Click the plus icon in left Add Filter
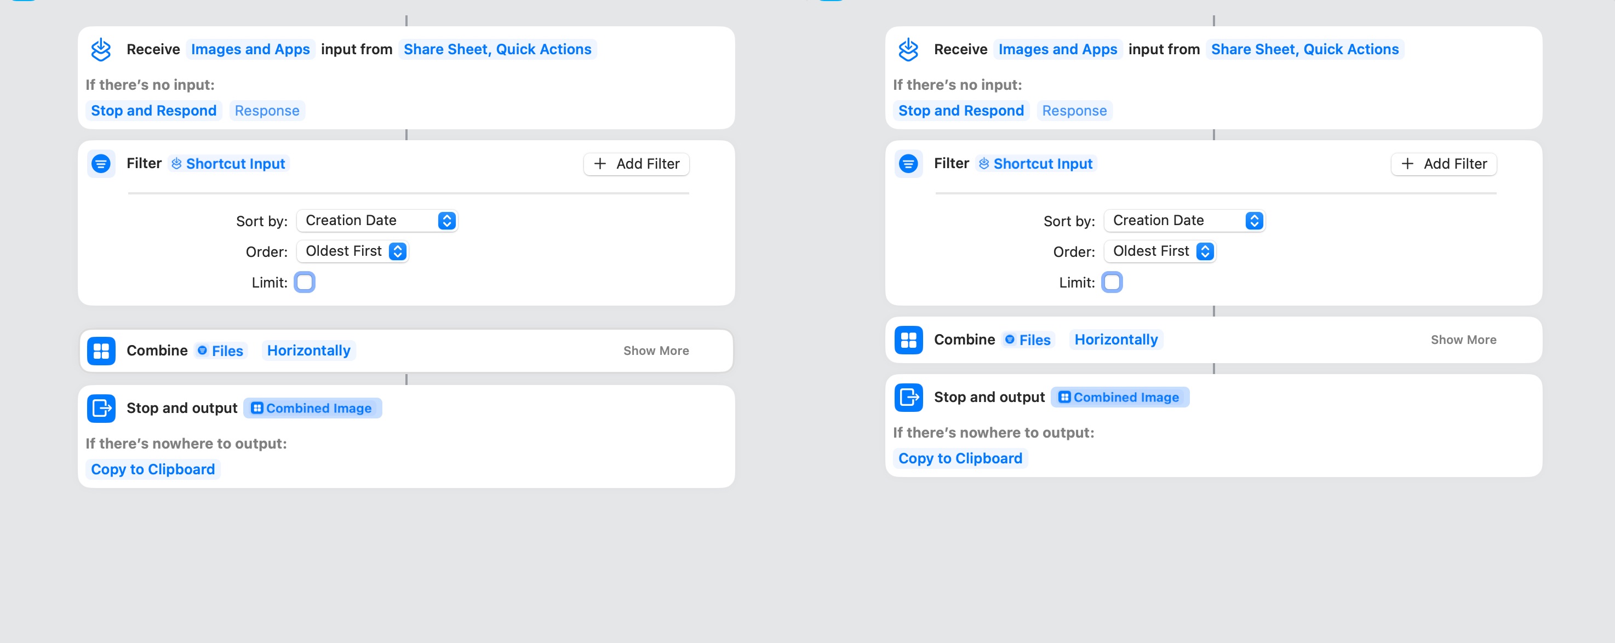 tap(600, 164)
